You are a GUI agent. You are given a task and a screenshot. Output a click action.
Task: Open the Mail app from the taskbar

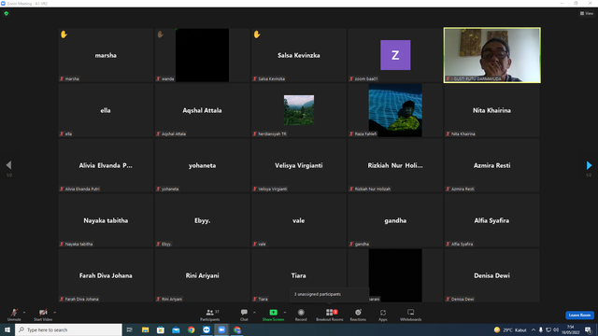coord(176,329)
